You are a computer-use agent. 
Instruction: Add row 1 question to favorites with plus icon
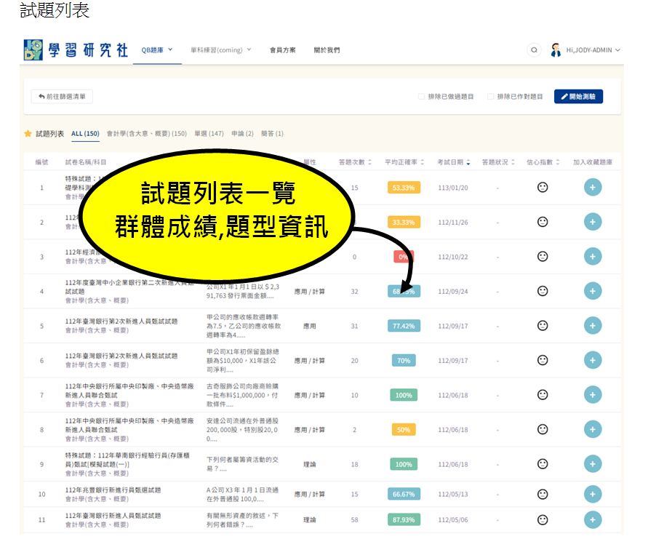point(593,188)
